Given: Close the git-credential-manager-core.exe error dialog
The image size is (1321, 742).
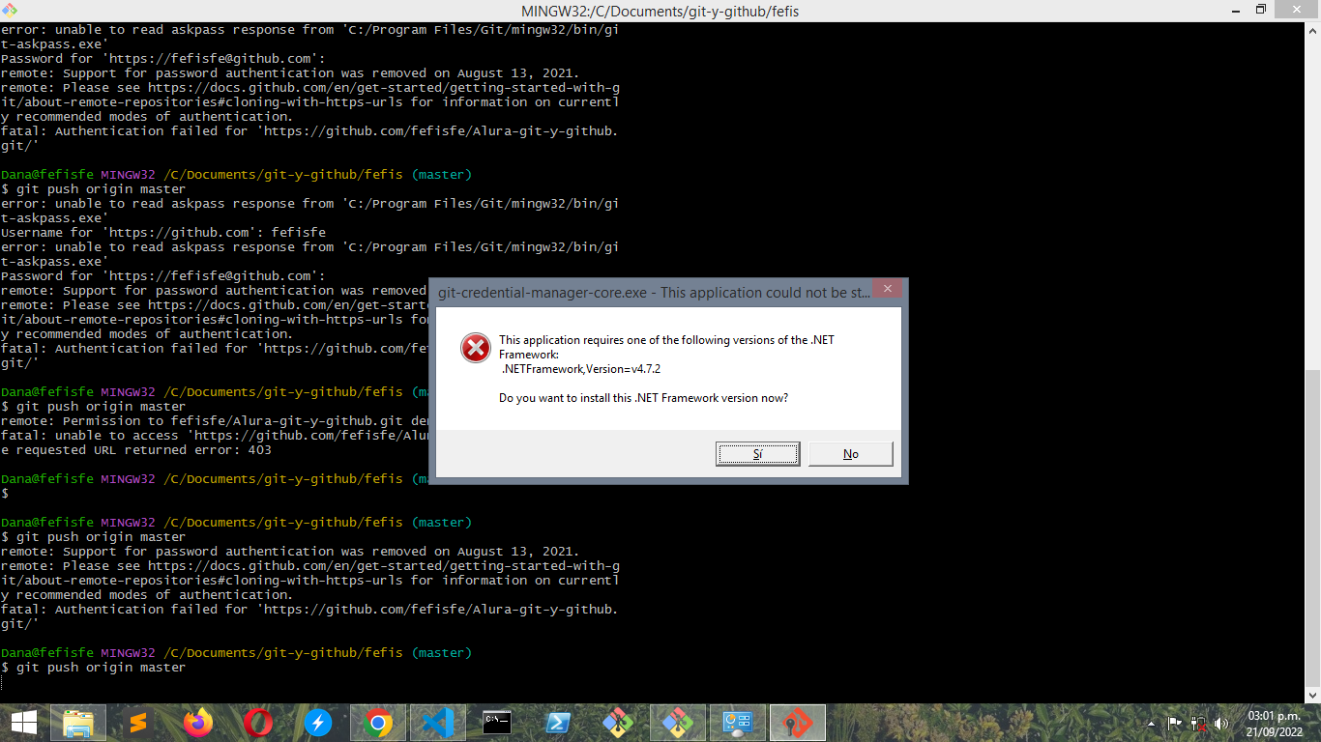Looking at the screenshot, I should 888,288.
